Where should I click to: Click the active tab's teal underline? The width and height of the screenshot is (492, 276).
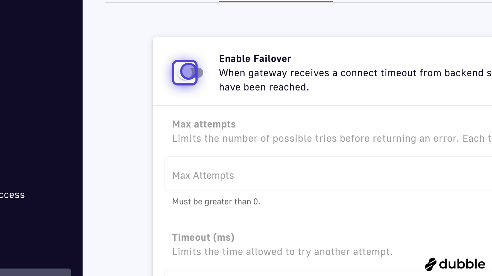[276, 1]
